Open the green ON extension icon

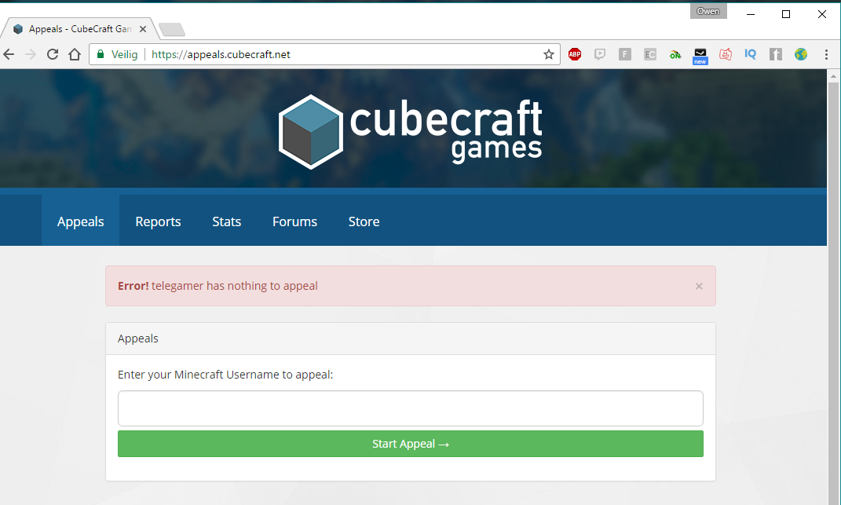pyautogui.click(x=675, y=54)
